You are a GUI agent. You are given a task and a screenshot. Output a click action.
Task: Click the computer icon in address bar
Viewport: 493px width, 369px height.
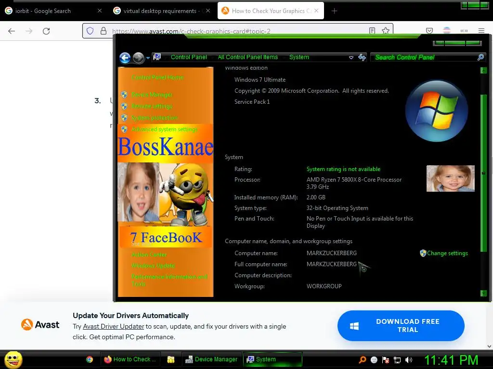coord(156,57)
